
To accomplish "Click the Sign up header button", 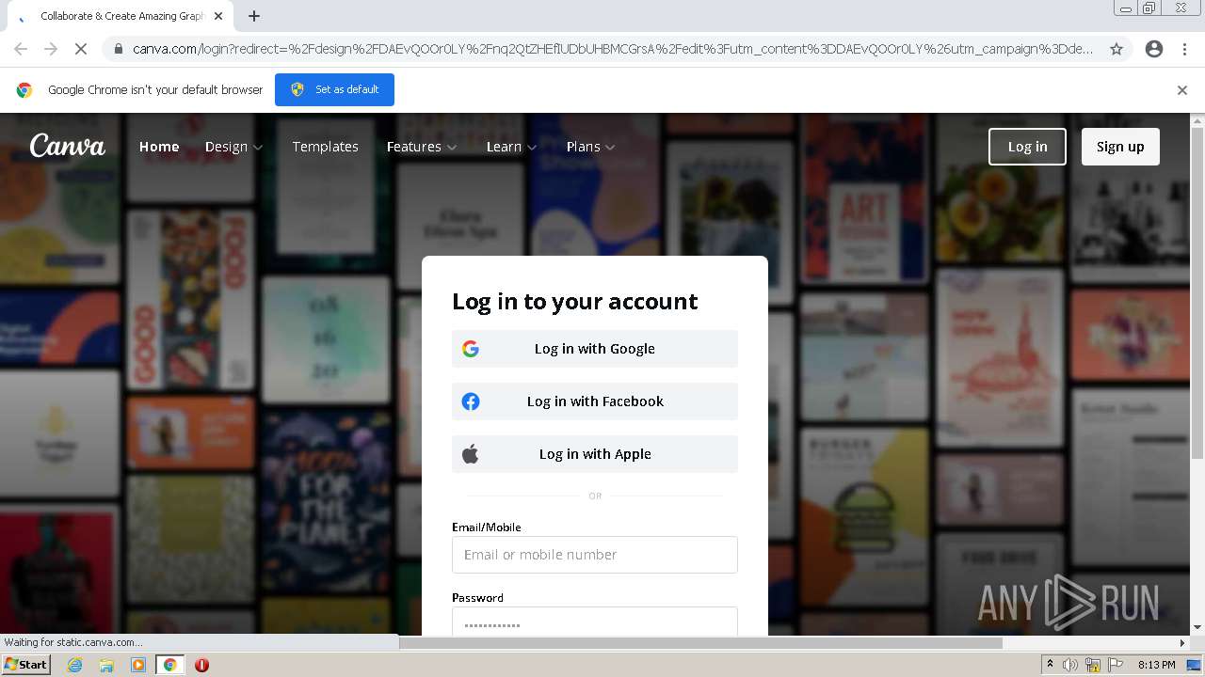I will tap(1120, 147).
